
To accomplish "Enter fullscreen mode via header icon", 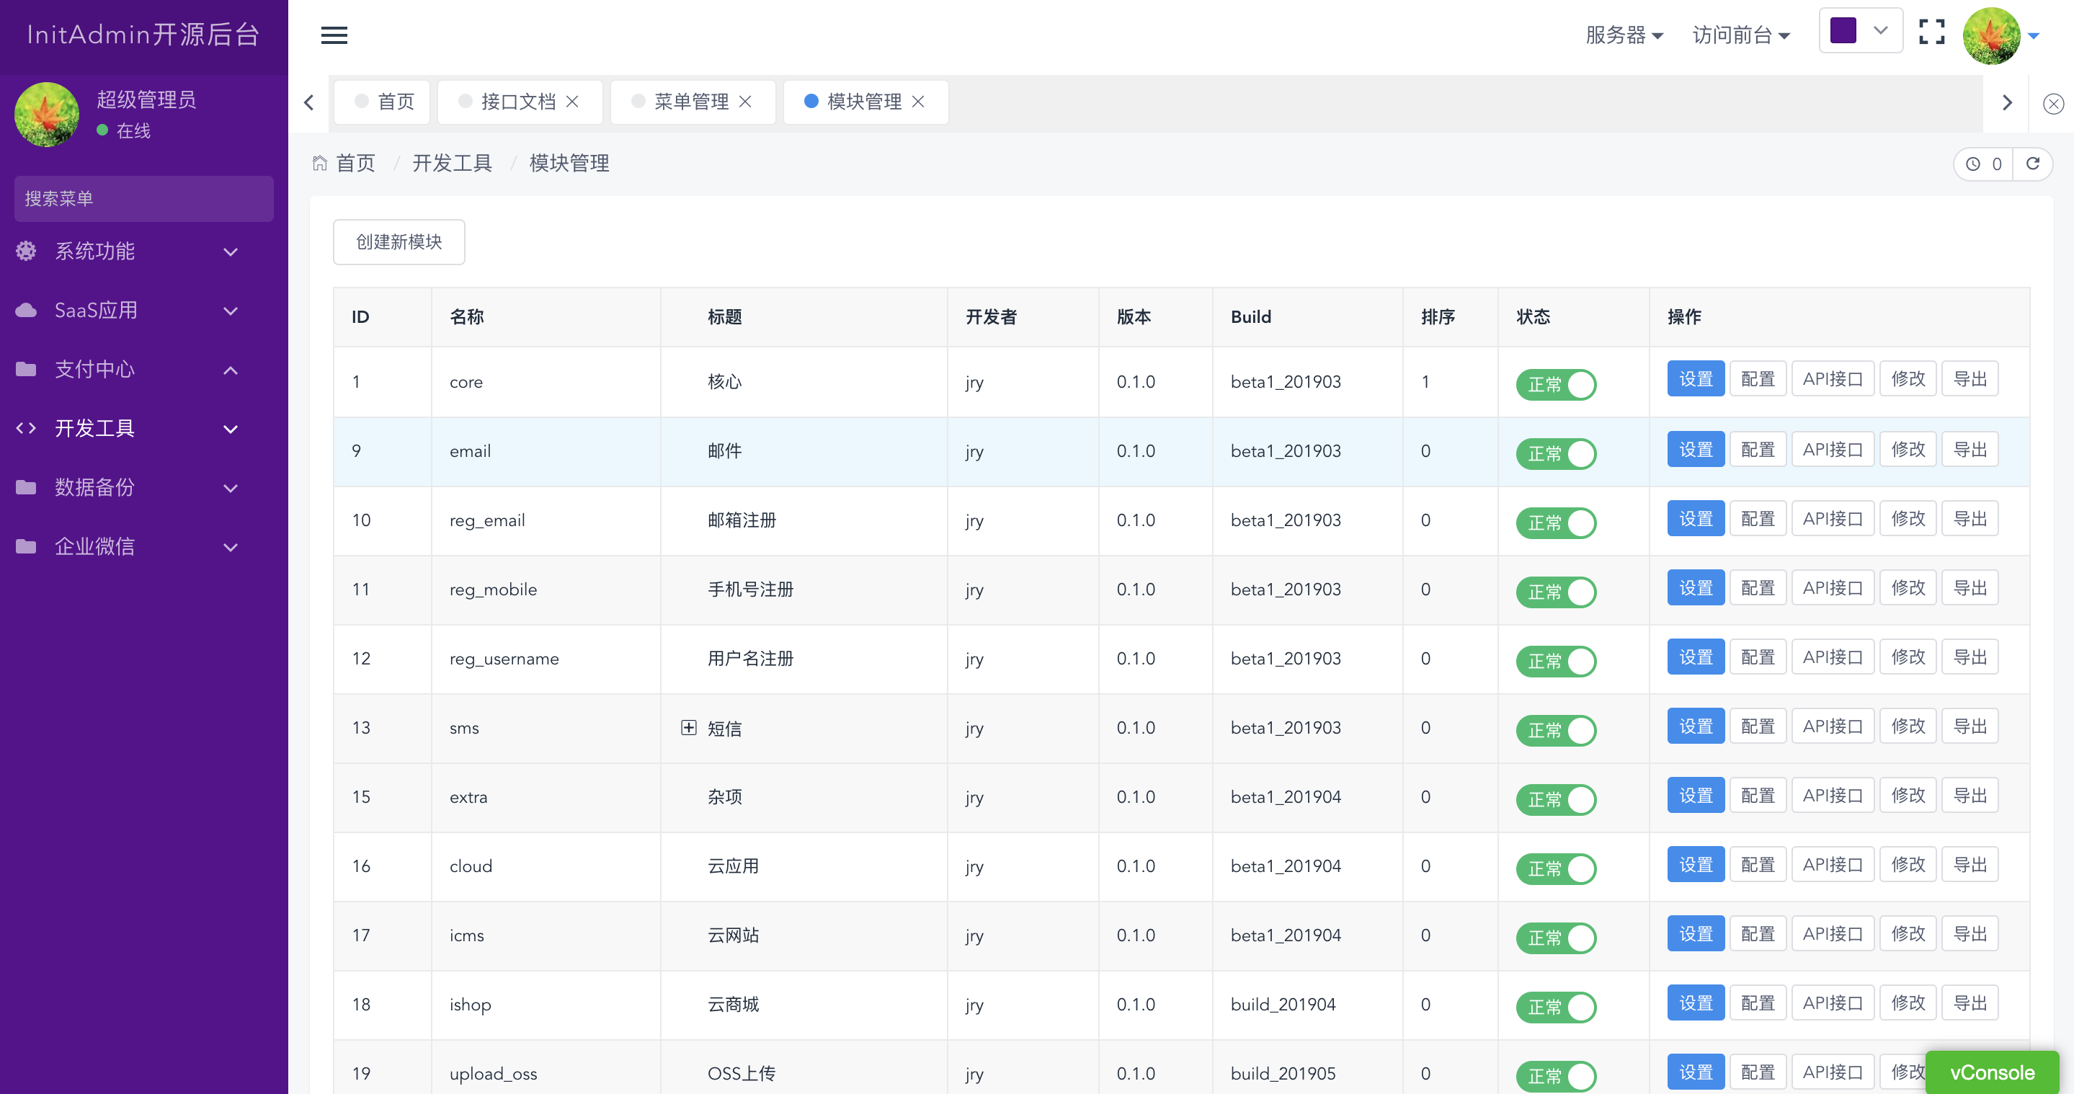I will coord(1931,33).
